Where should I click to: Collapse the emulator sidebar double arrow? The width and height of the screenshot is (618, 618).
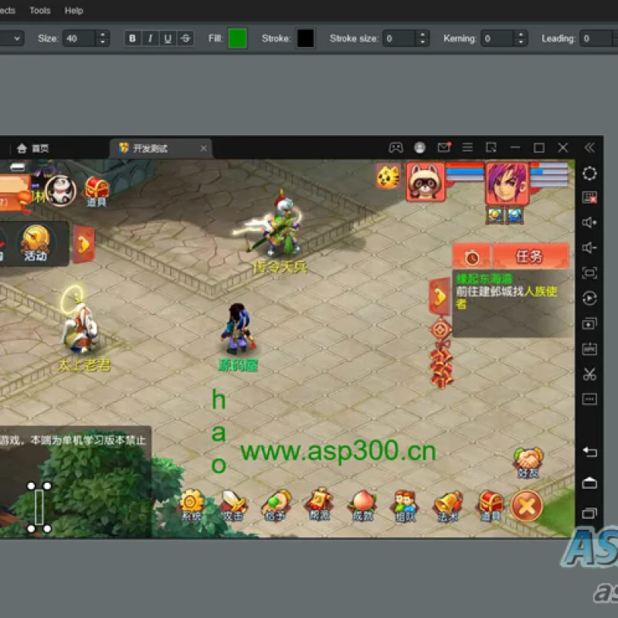coord(589,148)
